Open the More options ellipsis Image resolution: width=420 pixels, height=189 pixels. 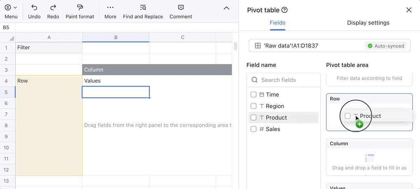[x=110, y=8]
